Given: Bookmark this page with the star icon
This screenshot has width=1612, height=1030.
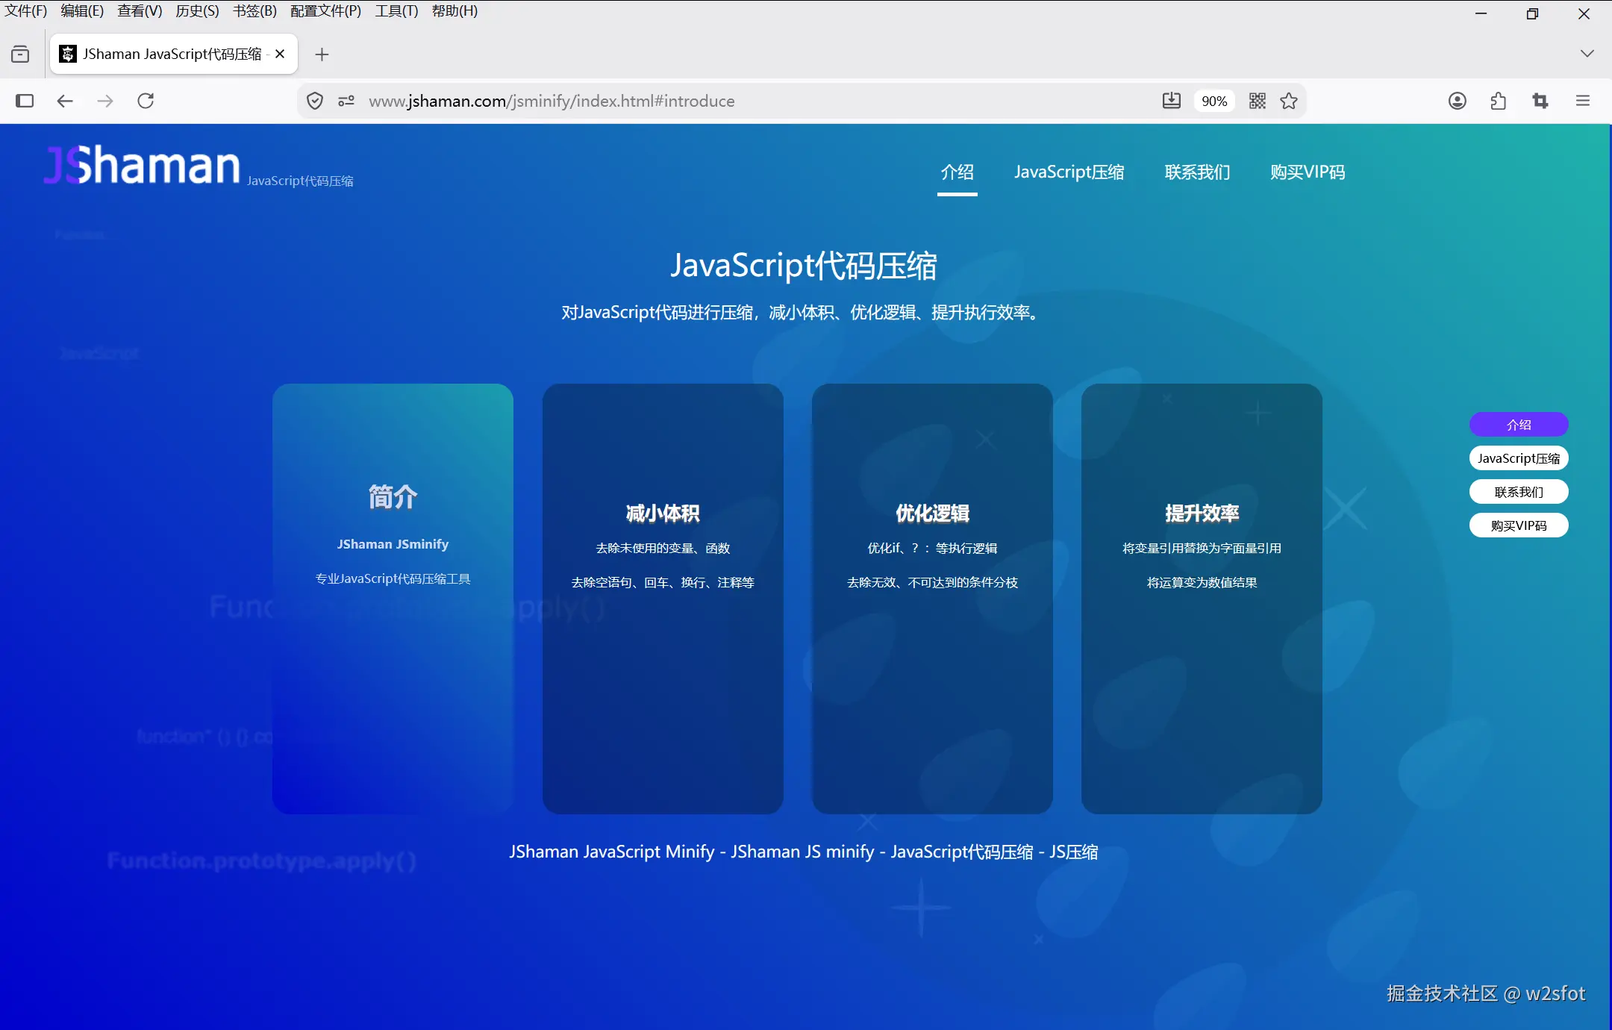Looking at the screenshot, I should coord(1289,101).
